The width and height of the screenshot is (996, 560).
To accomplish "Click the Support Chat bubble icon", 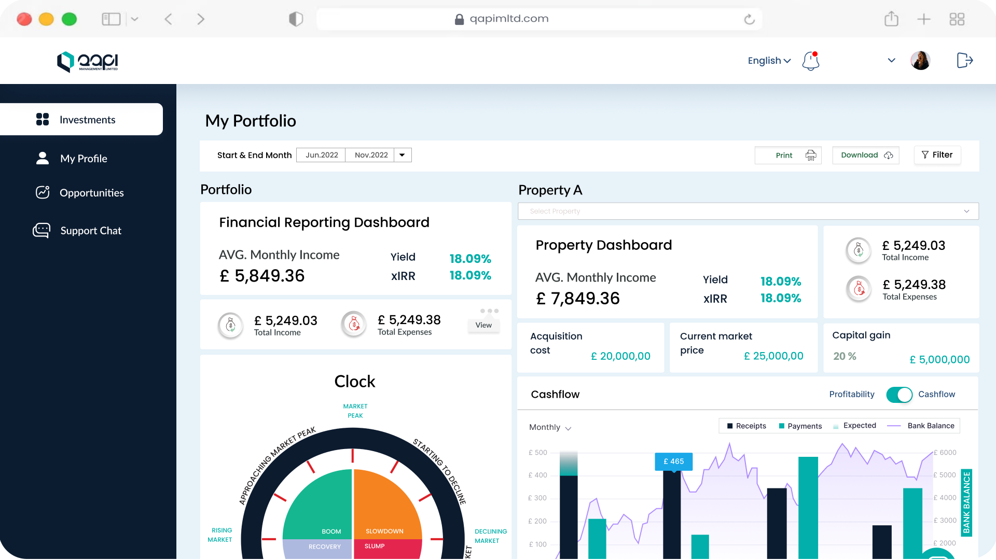I will coord(41,230).
